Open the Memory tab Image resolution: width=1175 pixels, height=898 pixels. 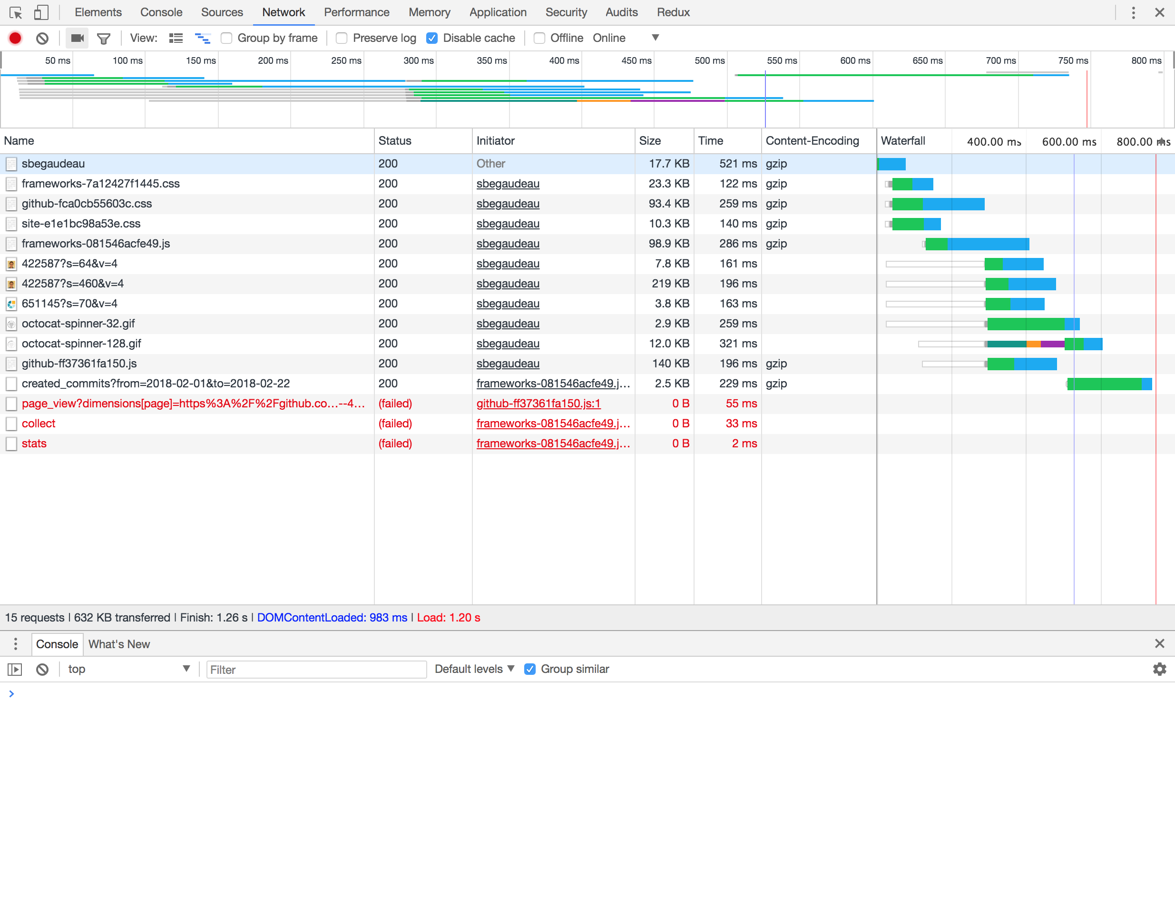(430, 12)
